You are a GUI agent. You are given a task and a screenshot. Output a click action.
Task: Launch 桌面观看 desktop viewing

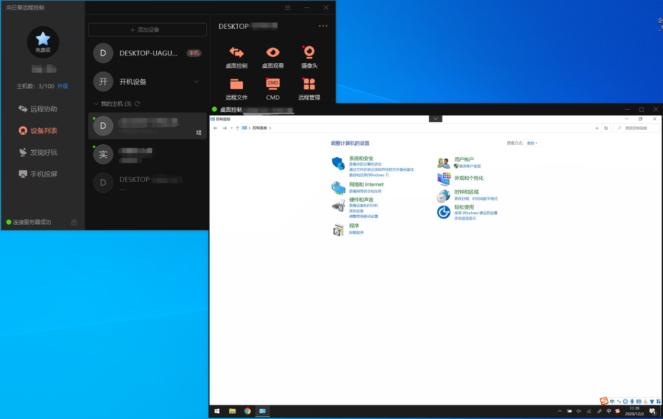(273, 57)
